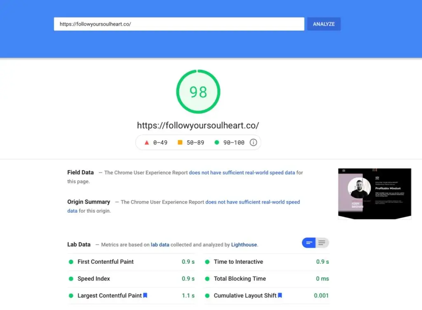Click the 0.9 s Speed Index value
422x310 pixels.
pyautogui.click(x=188, y=279)
